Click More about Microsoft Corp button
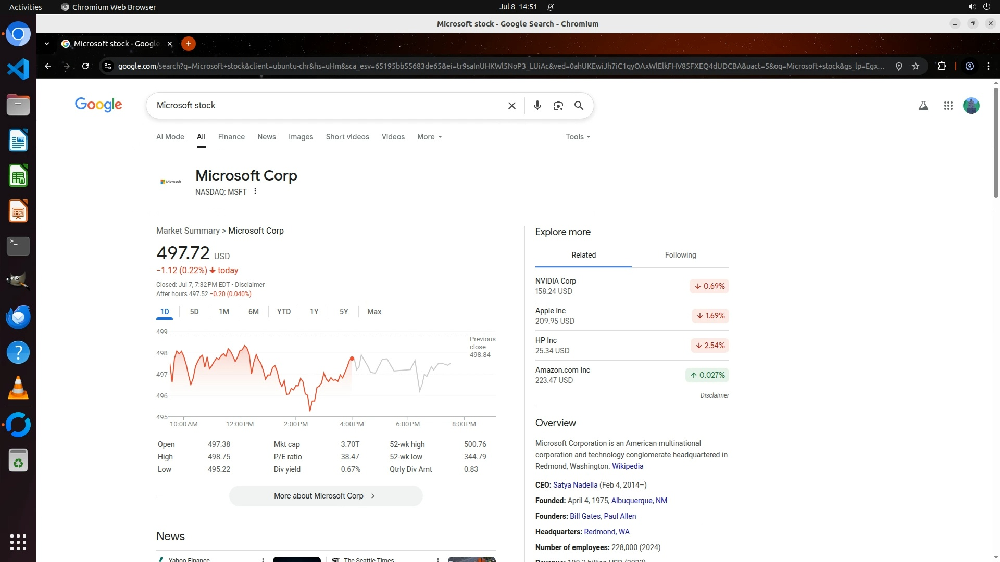The width and height of the screenshot is (1000, 562). point(326,496)
